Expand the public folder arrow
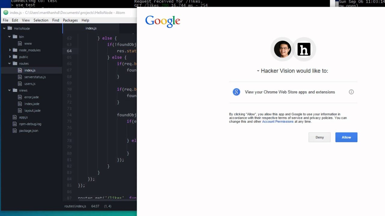 10,57
